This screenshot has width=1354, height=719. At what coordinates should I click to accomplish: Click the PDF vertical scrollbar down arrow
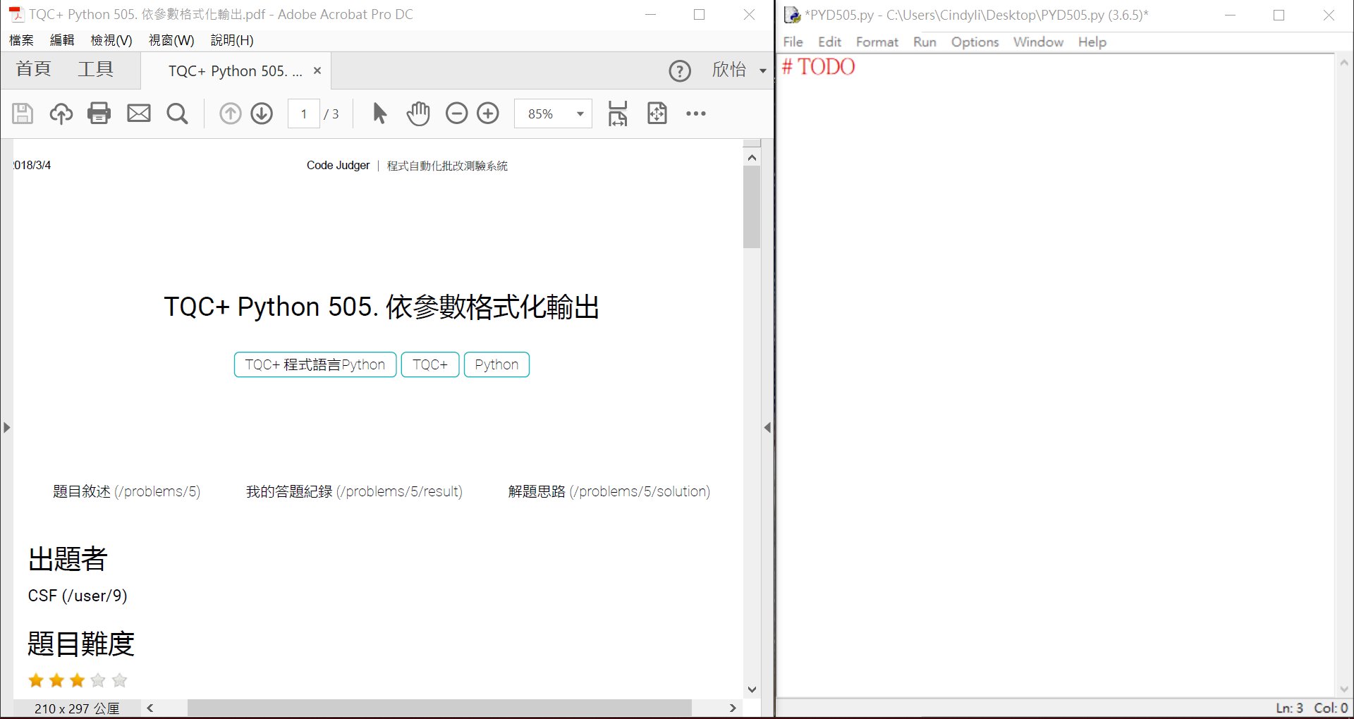(x=752, y=689)
